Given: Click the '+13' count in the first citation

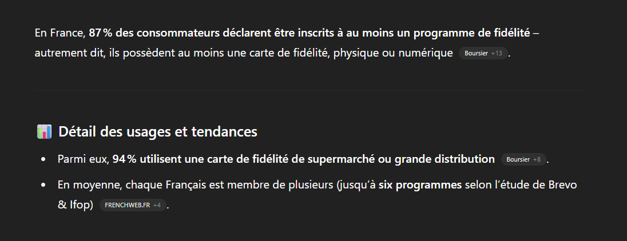Looking at the screenshot, I should point(497,54).
